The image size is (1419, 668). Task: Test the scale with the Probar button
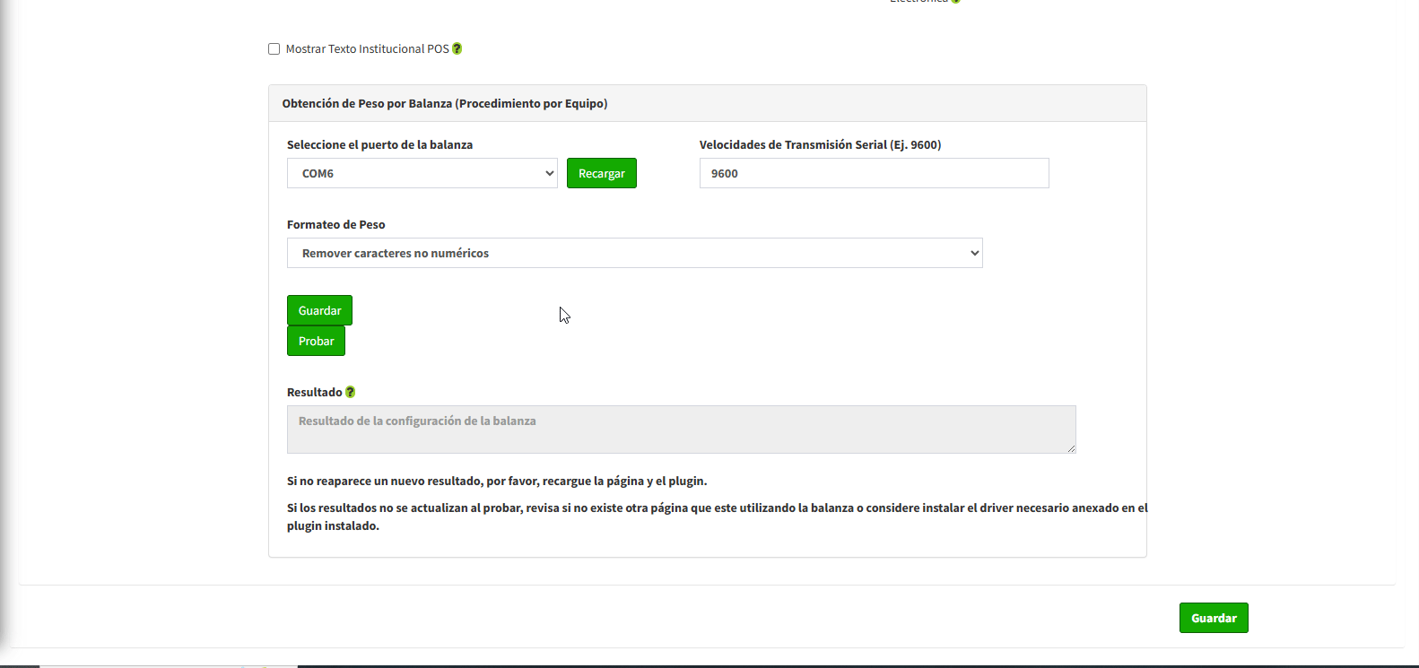316,341
